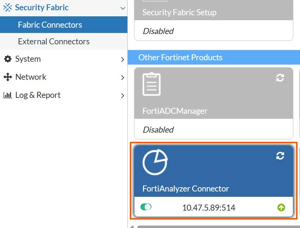Viewport: 300px width, 228px height.
Task: Click the green up-arrow status icon
Action: click(281, 207)
